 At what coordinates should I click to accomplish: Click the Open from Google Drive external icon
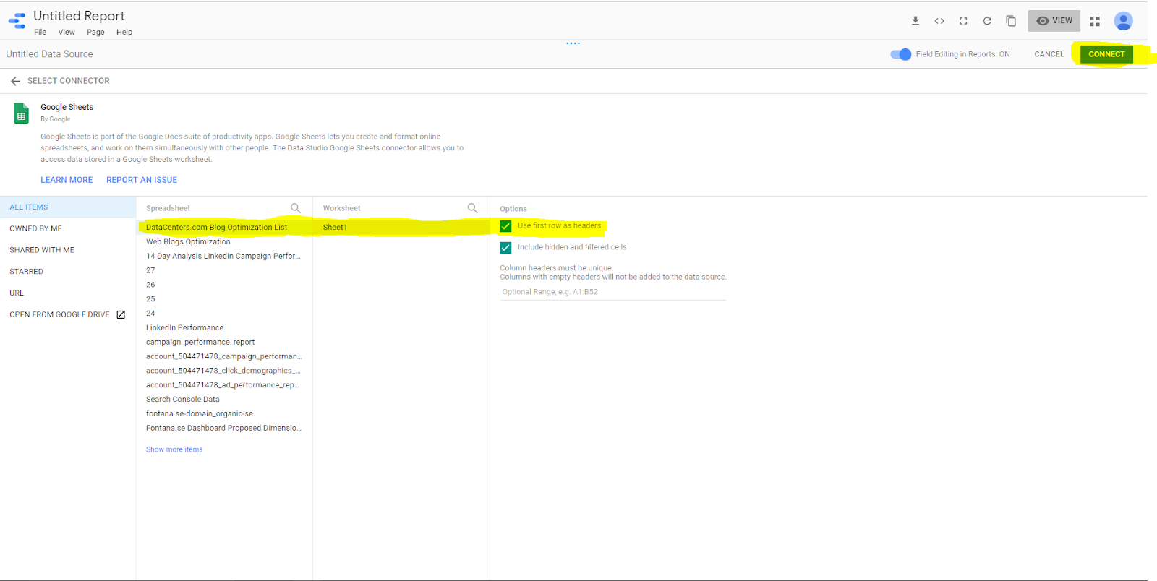[121, 314]
